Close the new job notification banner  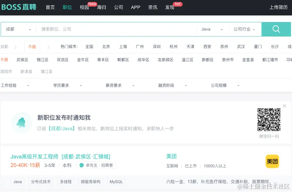click(x=284, y=106)
